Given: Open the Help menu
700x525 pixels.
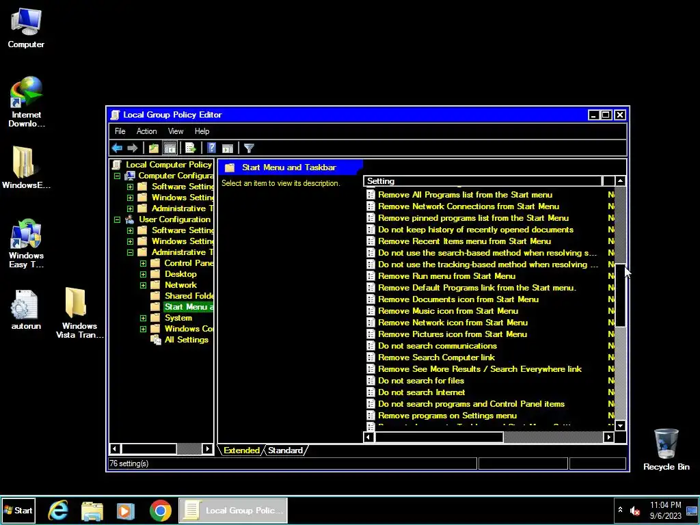Looking at the screenshot, I should point(202,131).
